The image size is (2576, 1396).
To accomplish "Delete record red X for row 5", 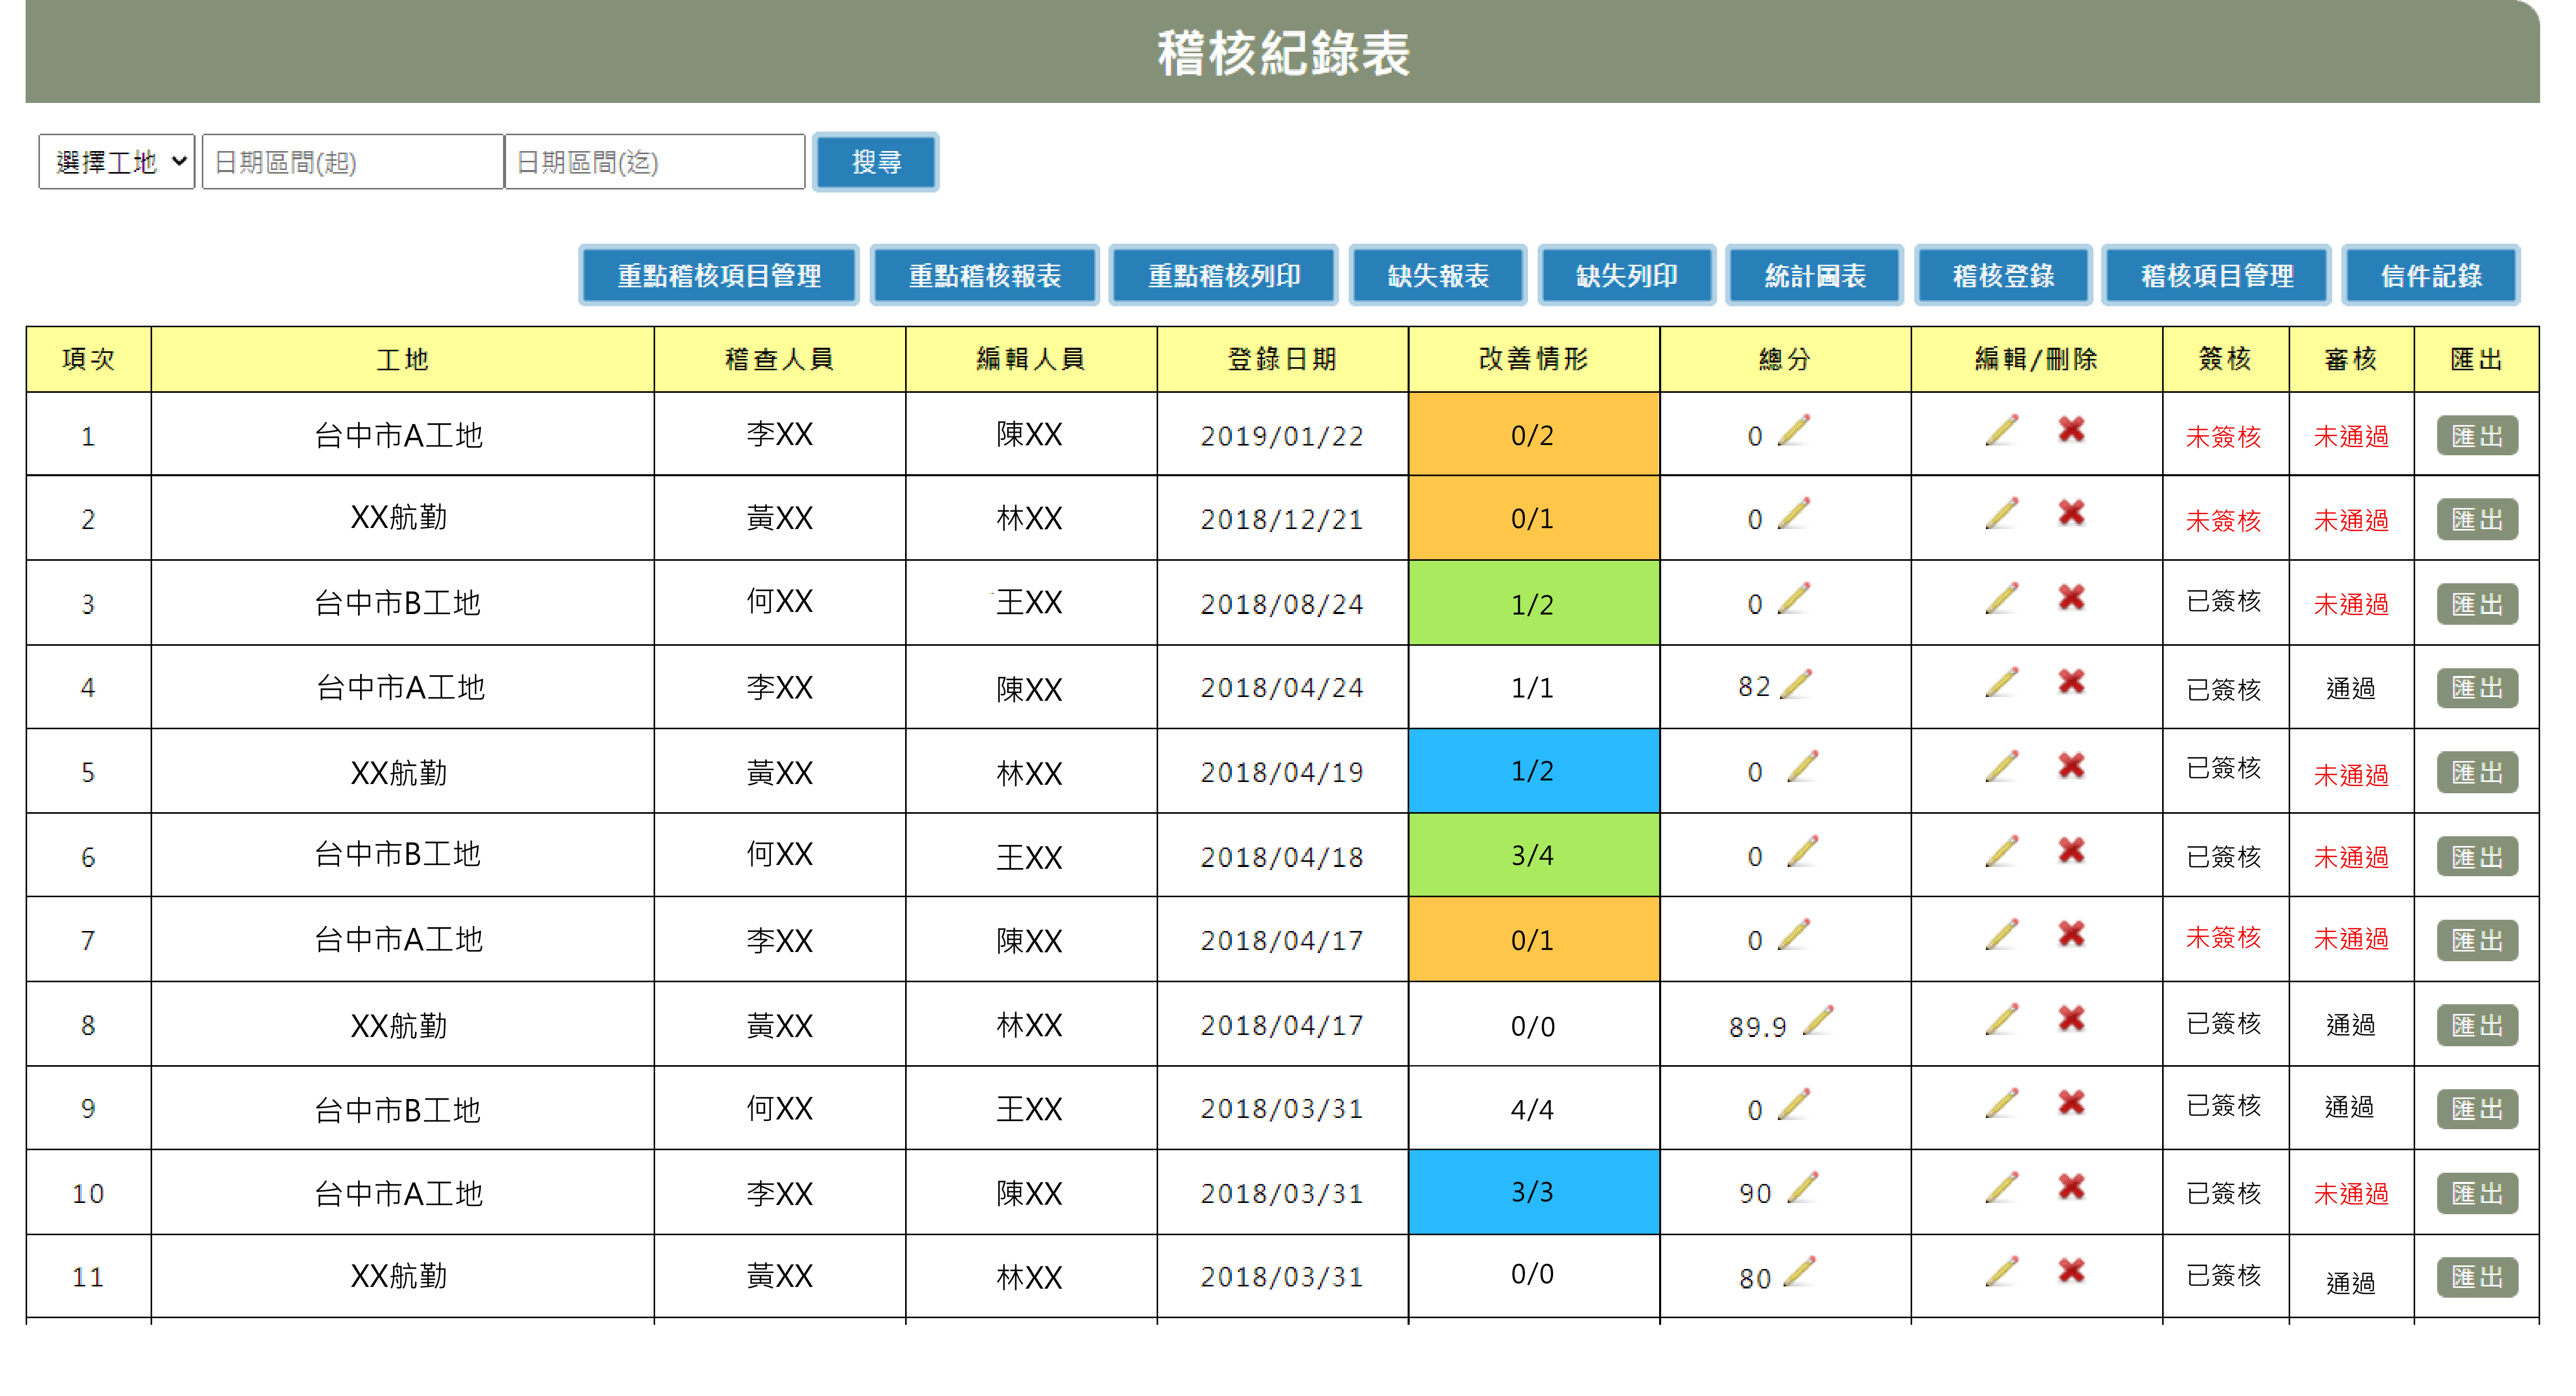I will point(2071,766).
